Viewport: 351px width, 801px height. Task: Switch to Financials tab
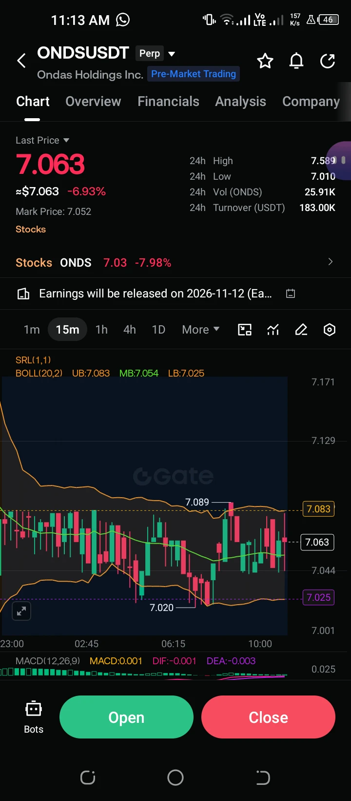click(x=168, y=101)
